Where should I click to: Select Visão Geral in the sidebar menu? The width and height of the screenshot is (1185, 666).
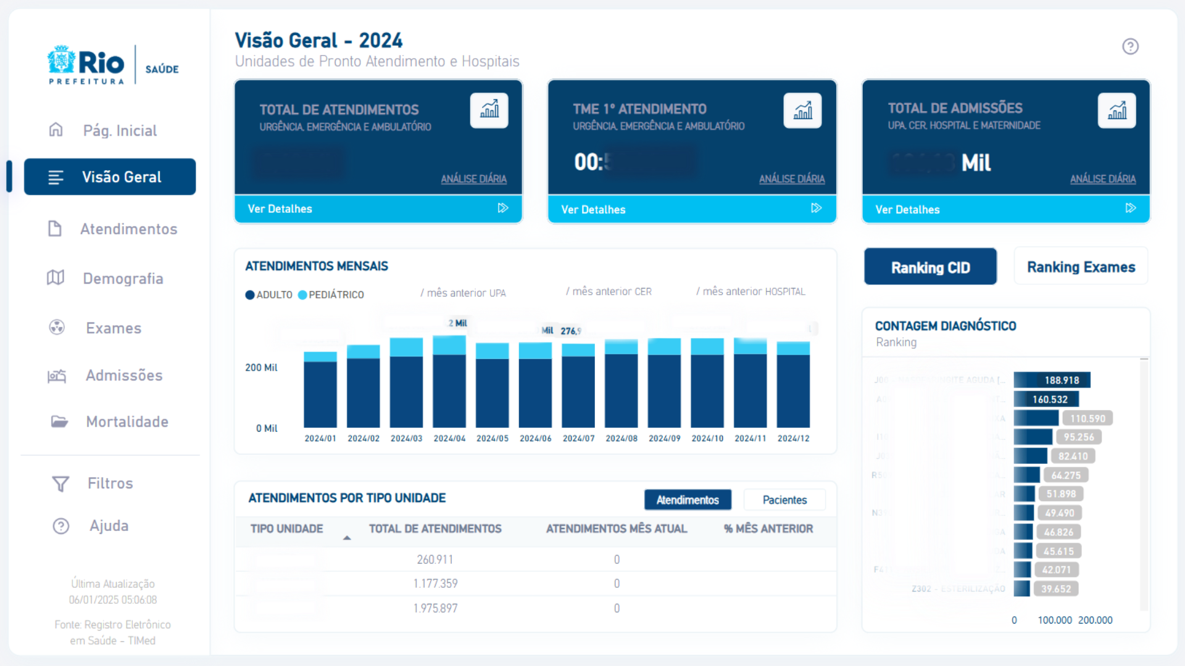tap(110, 176)
